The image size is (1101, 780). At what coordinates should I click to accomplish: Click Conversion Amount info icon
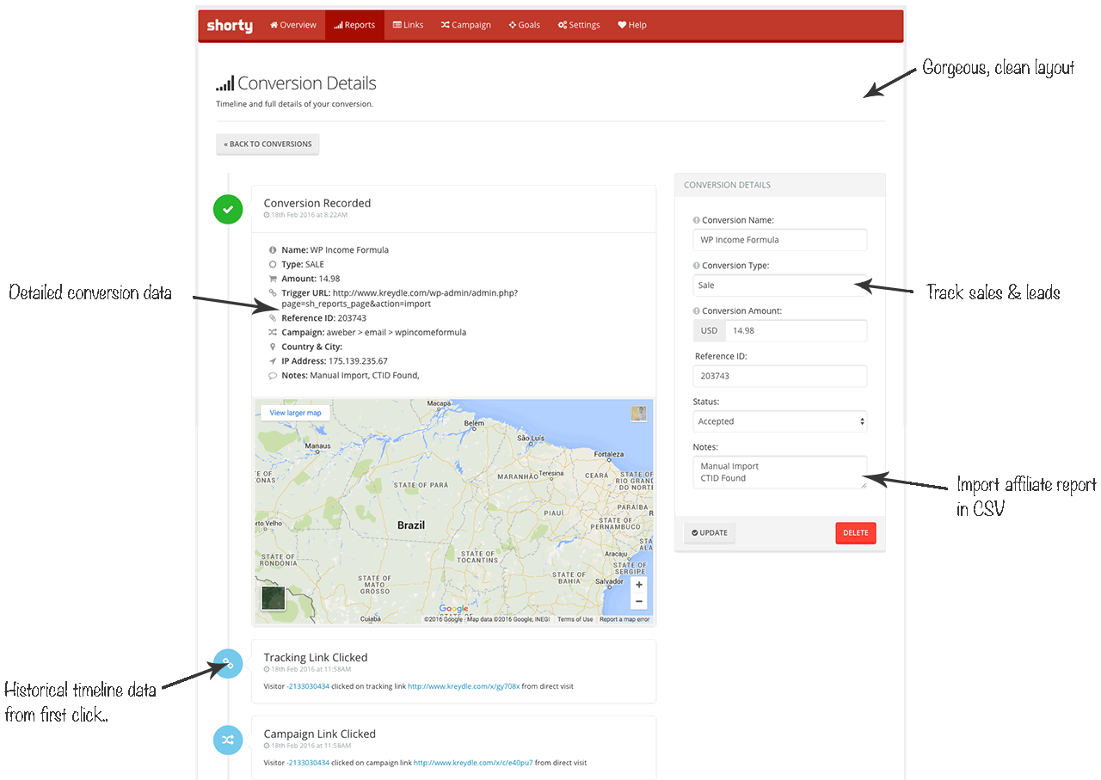697,311
